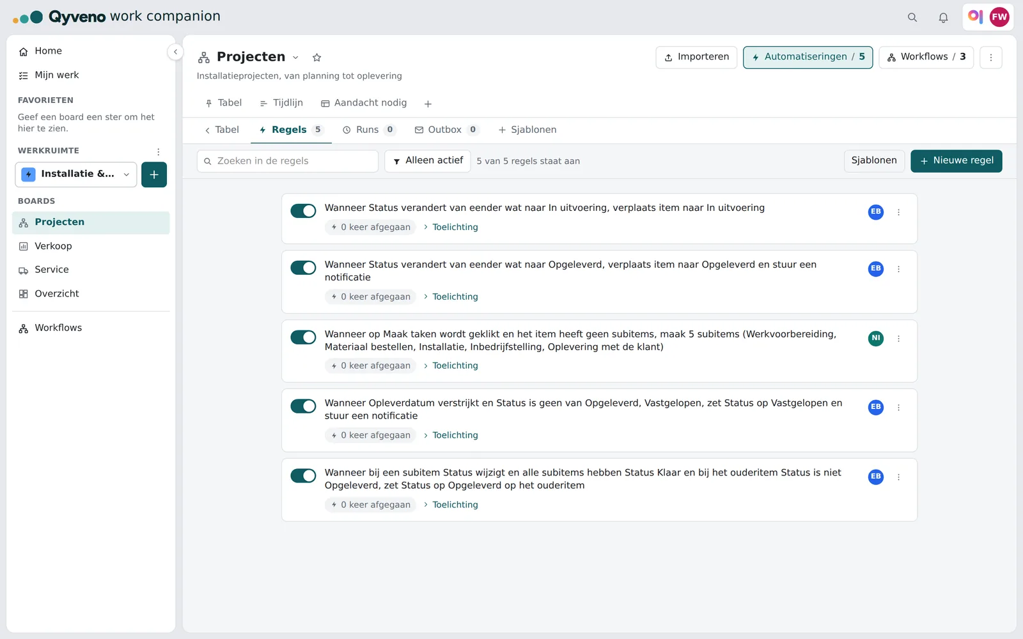Open the Tijdlijn view tab
This screenshot has width=1023, height=639.
[281, 103]
